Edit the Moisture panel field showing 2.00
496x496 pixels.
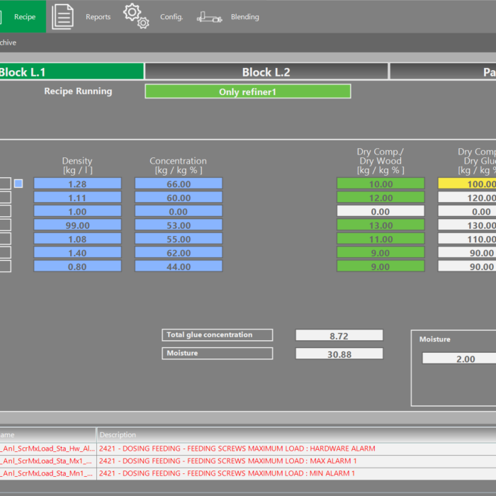459,359
